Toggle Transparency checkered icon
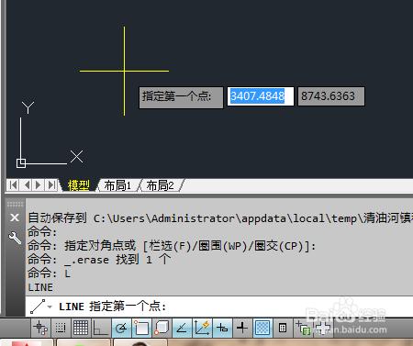The image size is (413, 346). click(x=262, y=328)
